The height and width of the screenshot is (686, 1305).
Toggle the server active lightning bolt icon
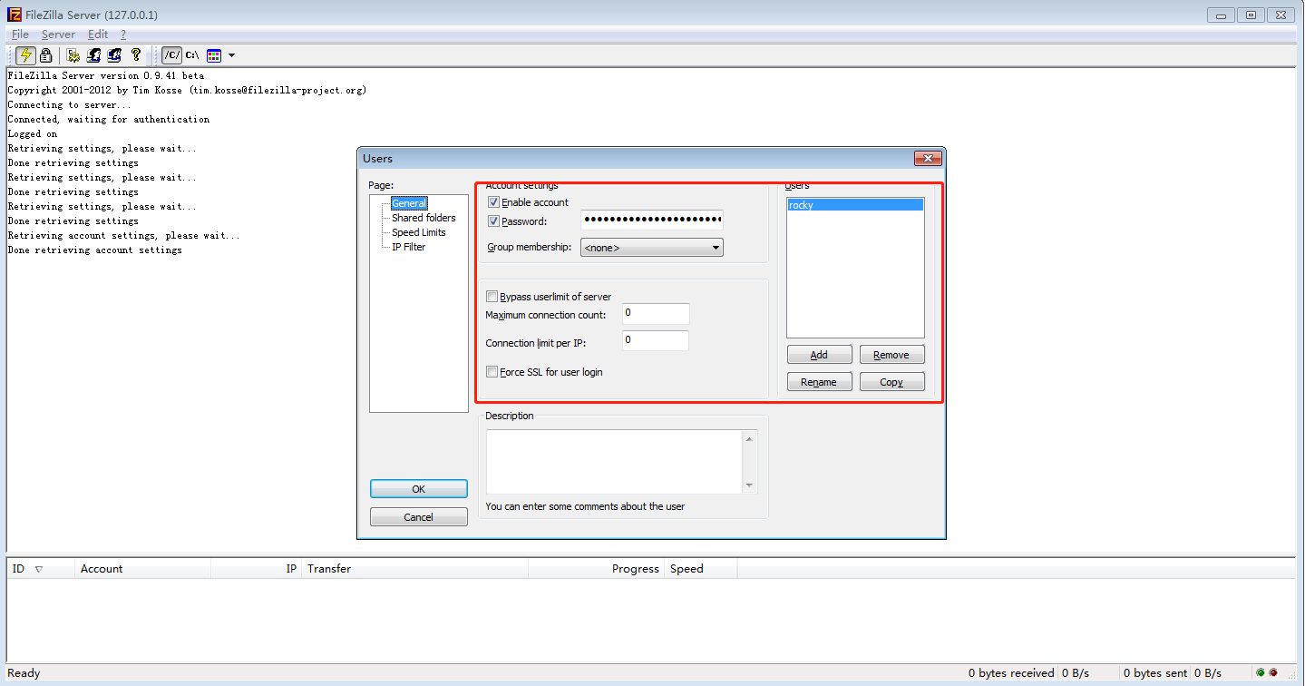25,55
